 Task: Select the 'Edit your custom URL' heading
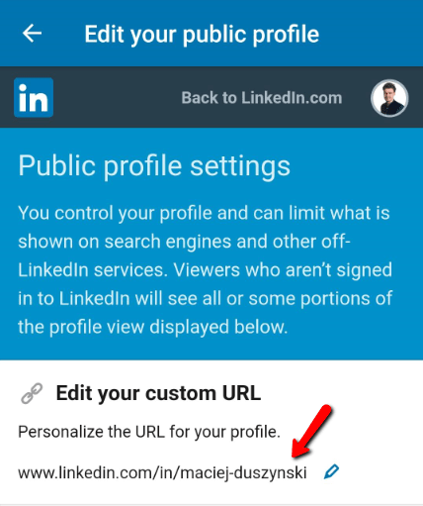pyautogui.click(x=158, y=393)
